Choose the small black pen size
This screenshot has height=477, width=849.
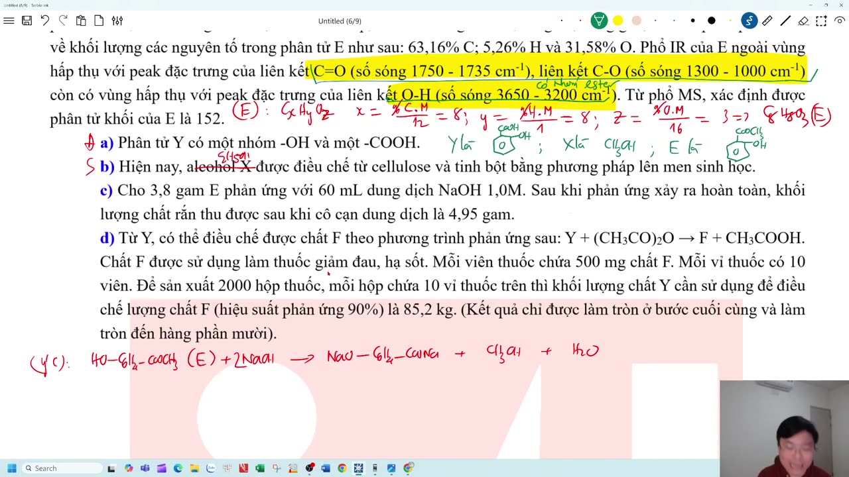[692, 21]
